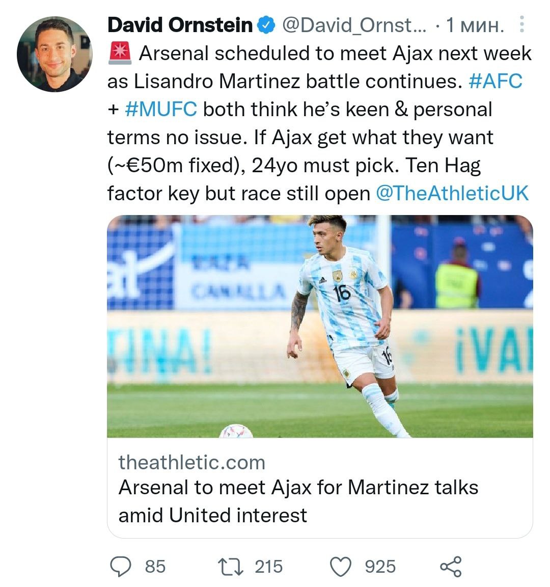550x587 pixels.
Task: Click the 925 likes count
Action: tap(380, 566)
